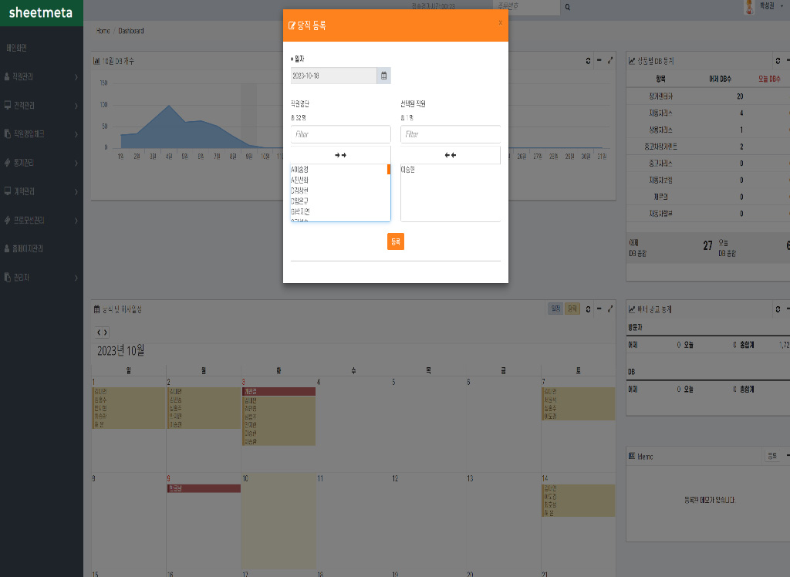The height and width of the screenshot is (577, 790).
Task: Focus the selected employees Filter field
Action: (451, 134)
